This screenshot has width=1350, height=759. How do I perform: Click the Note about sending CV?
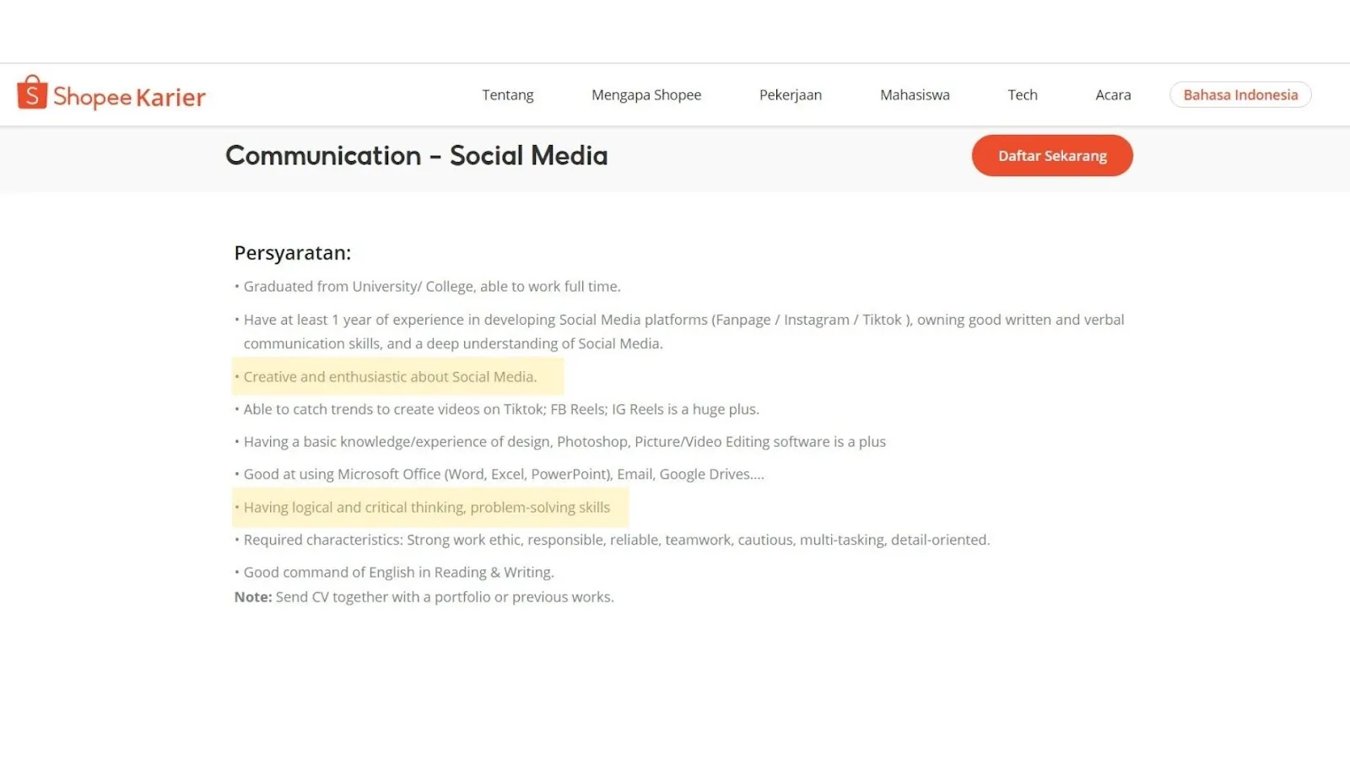424,596
